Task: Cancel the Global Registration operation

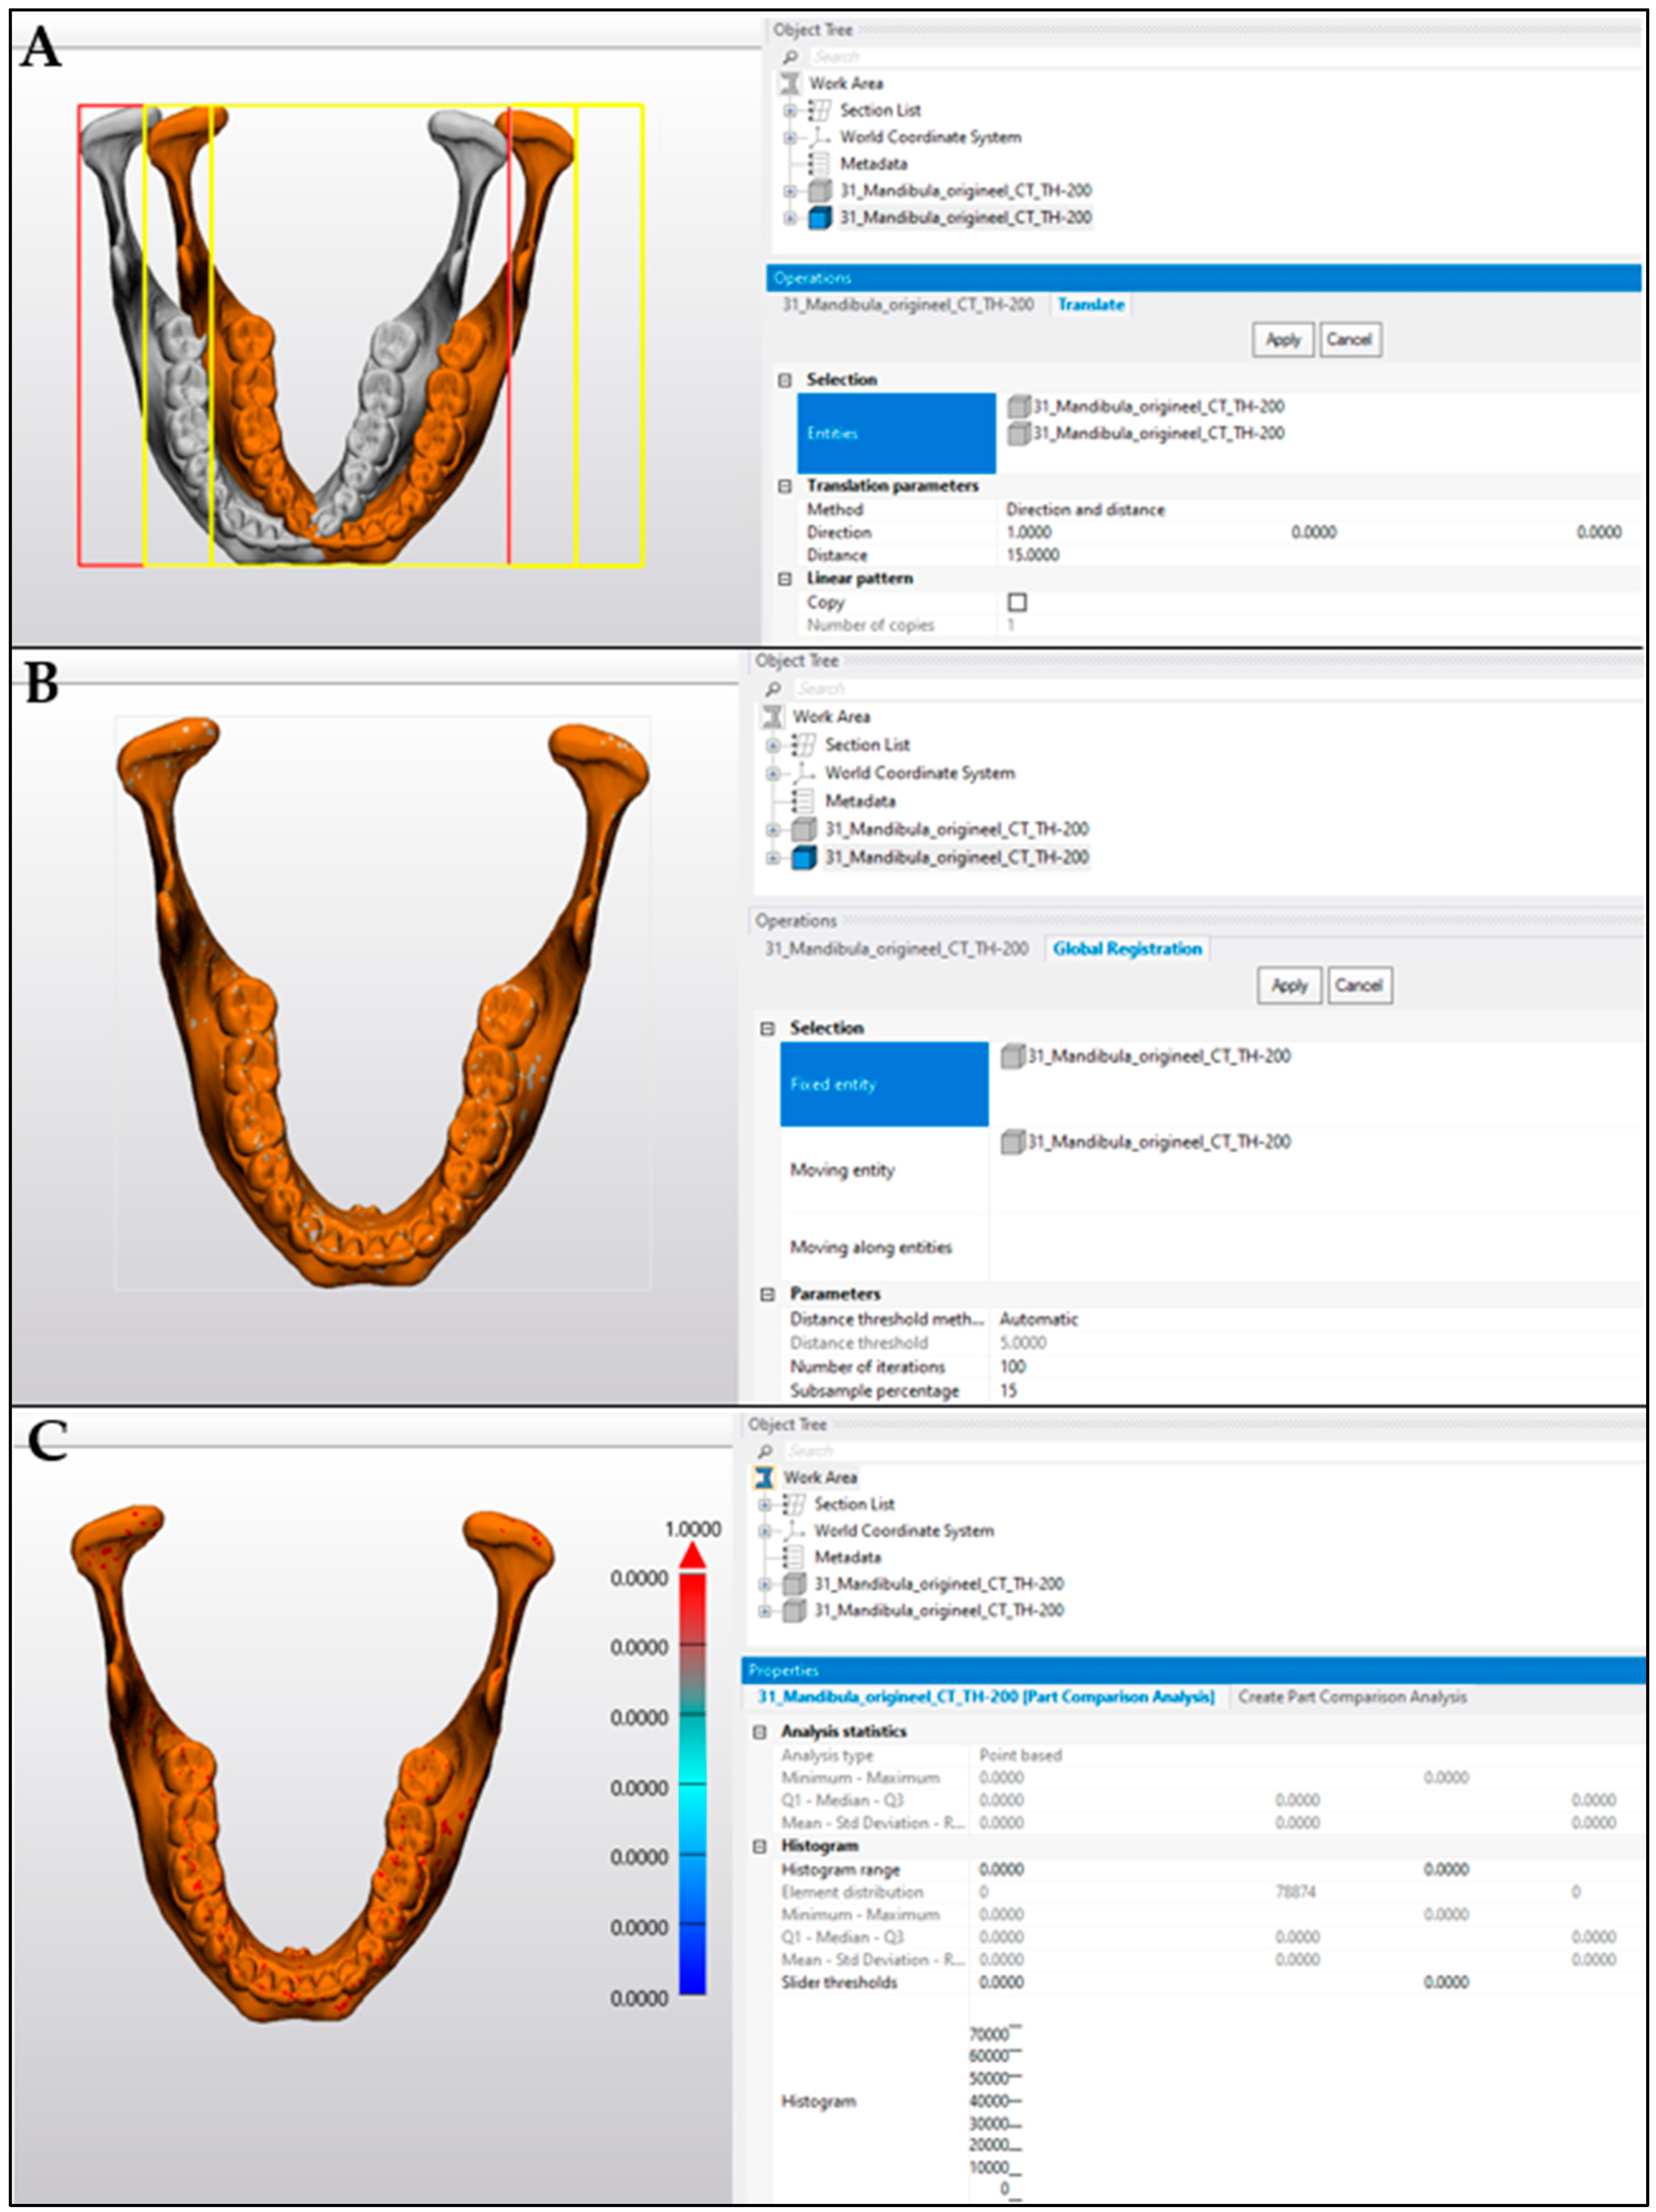Action: click(1358, 985)
